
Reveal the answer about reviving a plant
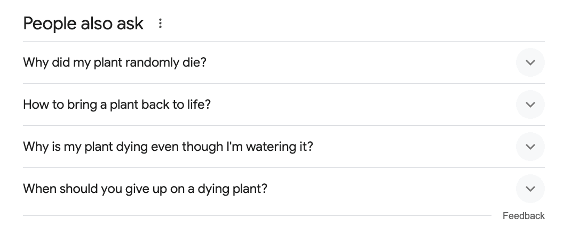284,104
